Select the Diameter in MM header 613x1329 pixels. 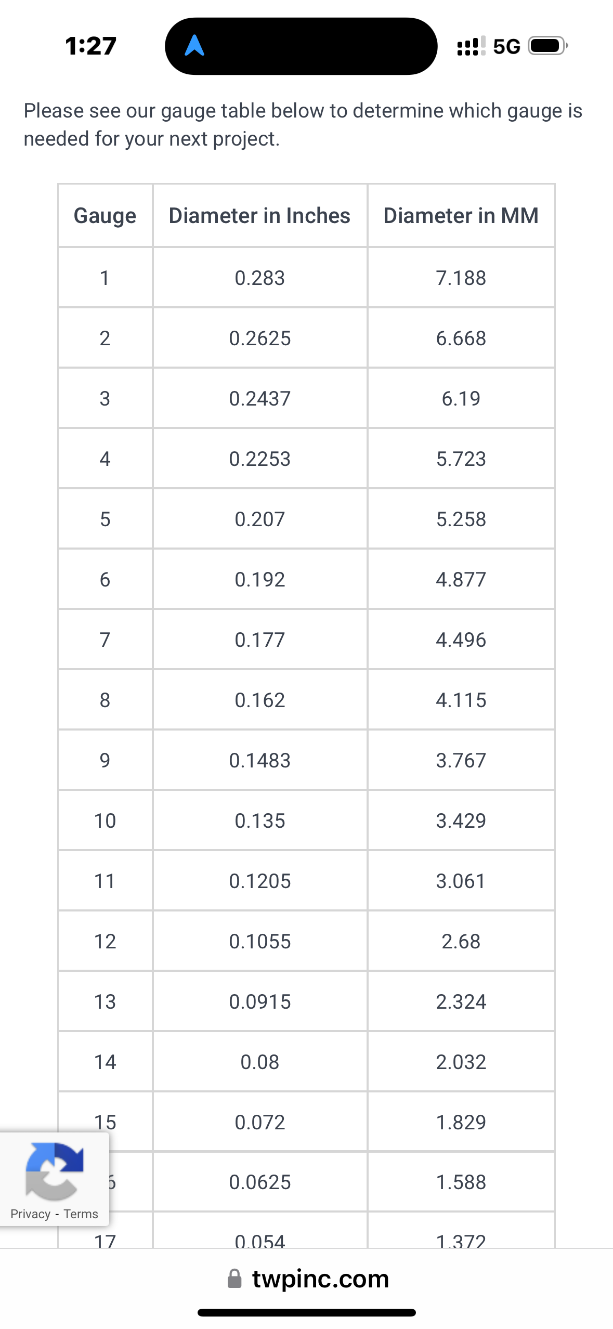pos(461,216)
